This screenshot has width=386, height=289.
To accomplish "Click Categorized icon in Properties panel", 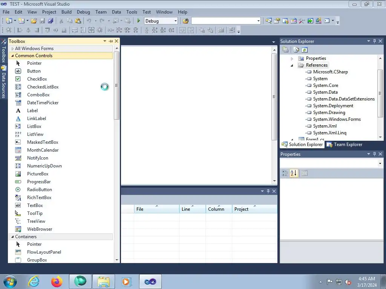I will pos(285,173).
